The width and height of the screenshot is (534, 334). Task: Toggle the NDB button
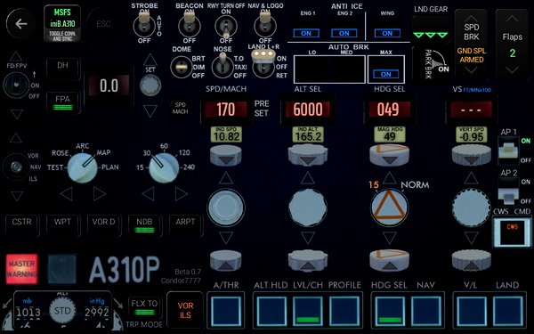(x=144, y=225)
